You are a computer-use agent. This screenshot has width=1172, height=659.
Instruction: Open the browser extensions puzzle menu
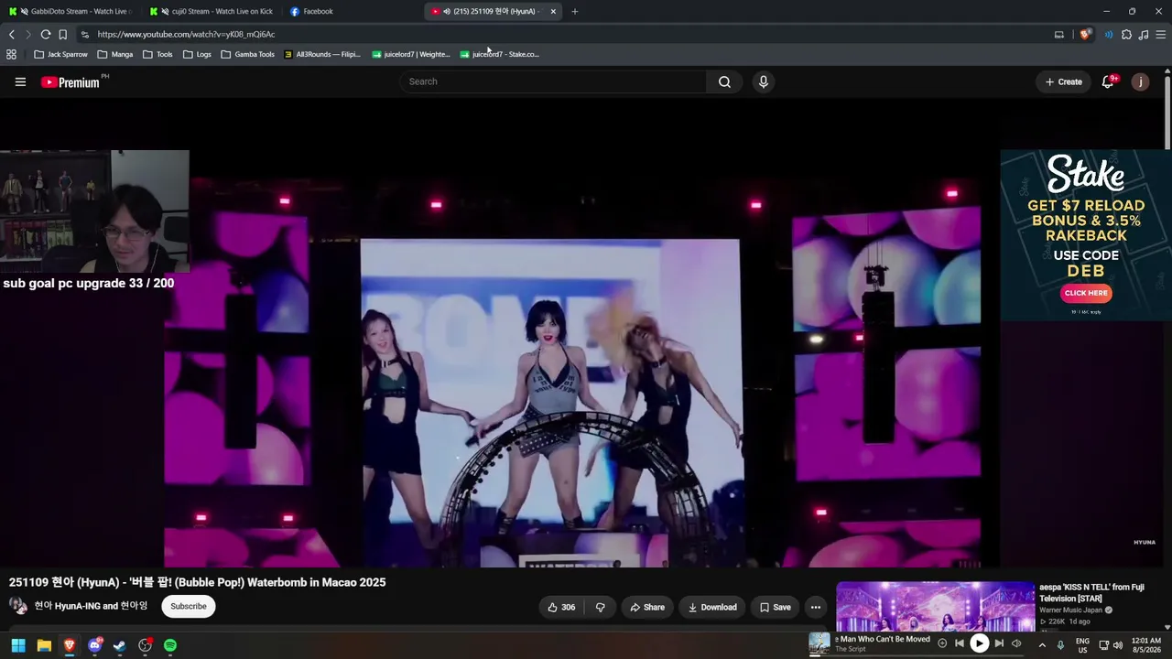(1126, 35)
